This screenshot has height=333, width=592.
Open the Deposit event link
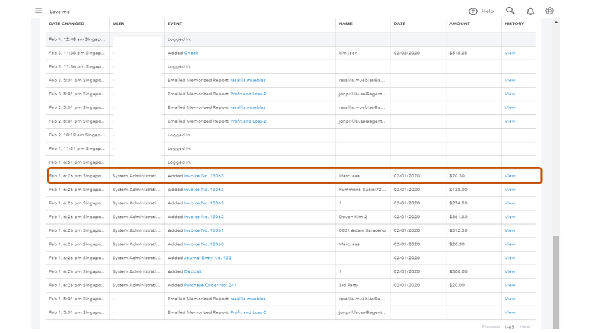(x=193, y=271)
